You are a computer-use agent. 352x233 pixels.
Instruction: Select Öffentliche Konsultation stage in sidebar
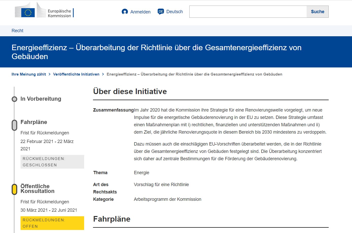pyautogui.click(x=37, y=189)
